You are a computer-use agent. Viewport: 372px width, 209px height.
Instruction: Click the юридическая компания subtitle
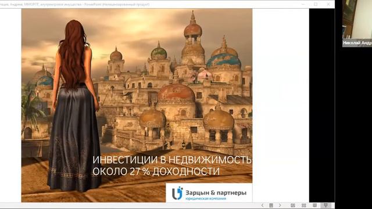(x=206, y=199)
